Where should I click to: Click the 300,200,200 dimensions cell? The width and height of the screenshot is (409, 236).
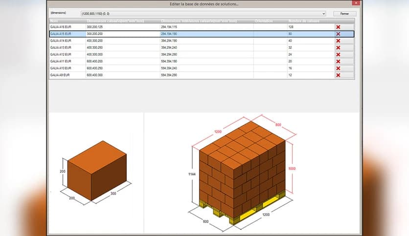(x=123, y=34)
